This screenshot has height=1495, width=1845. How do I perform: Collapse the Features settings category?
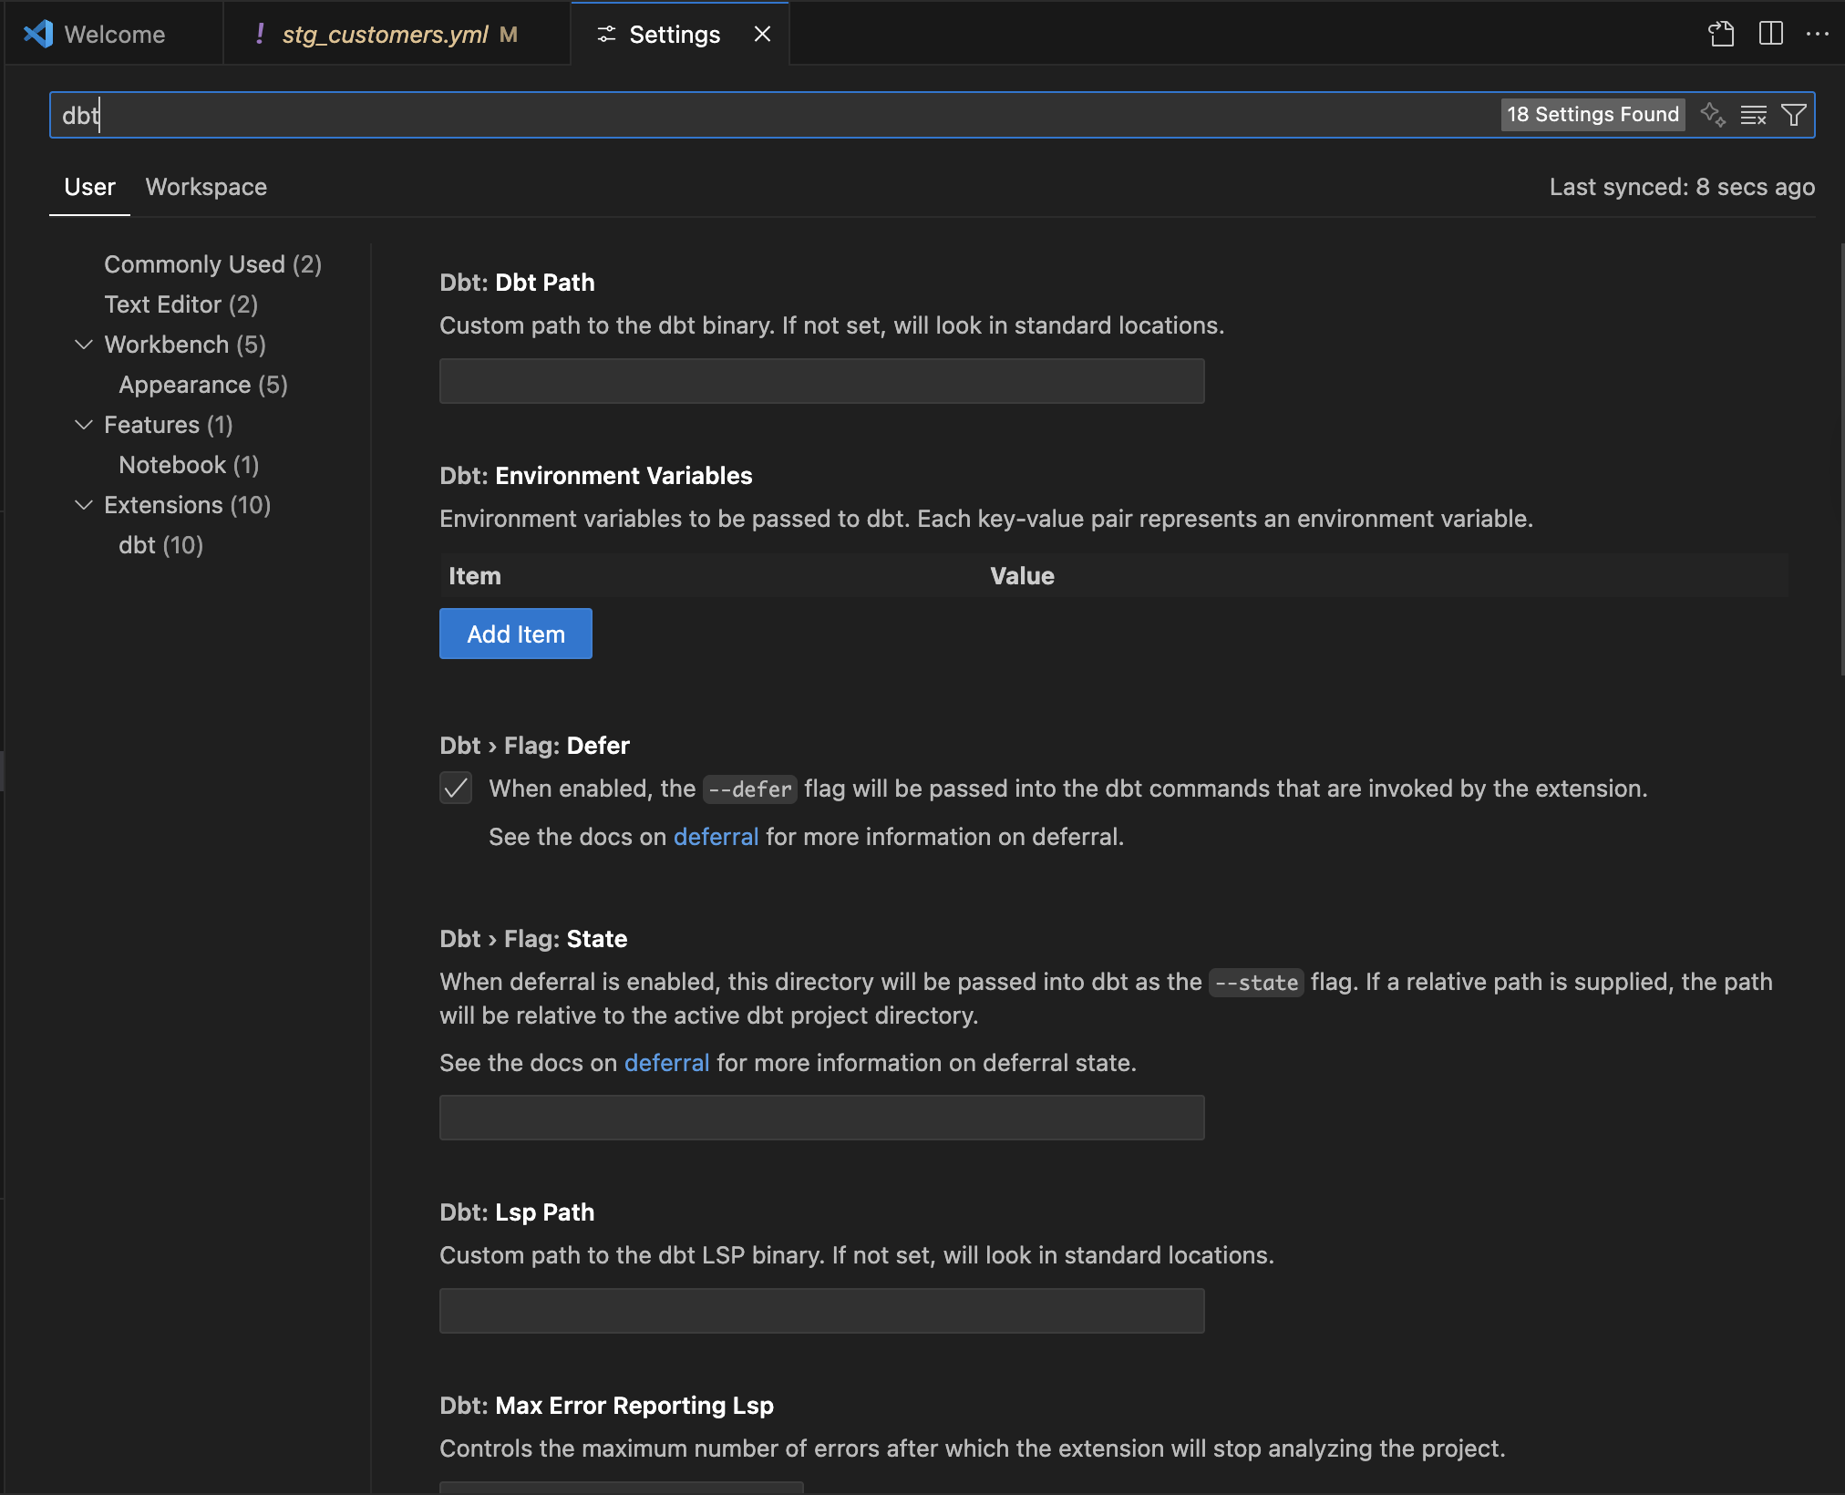click(84, 425)
